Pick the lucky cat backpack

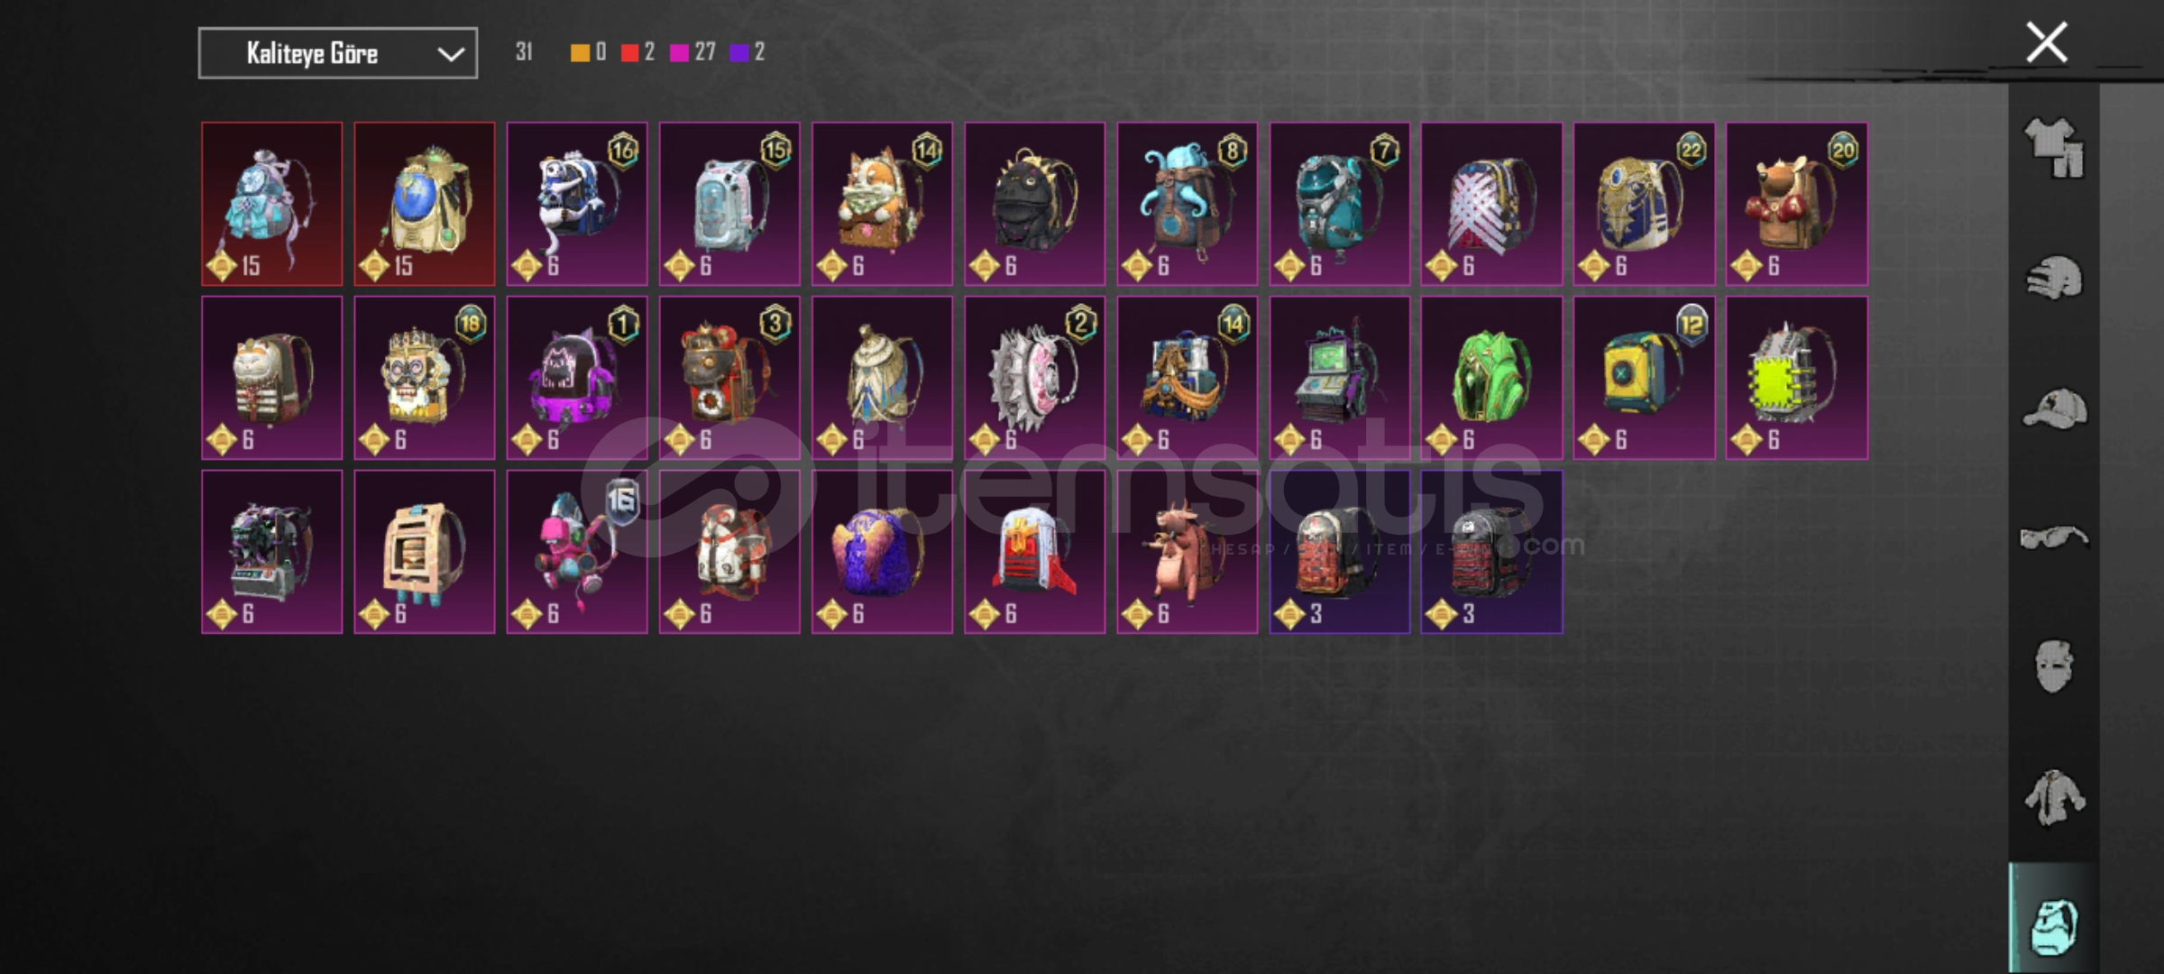[x=272, y=378]
